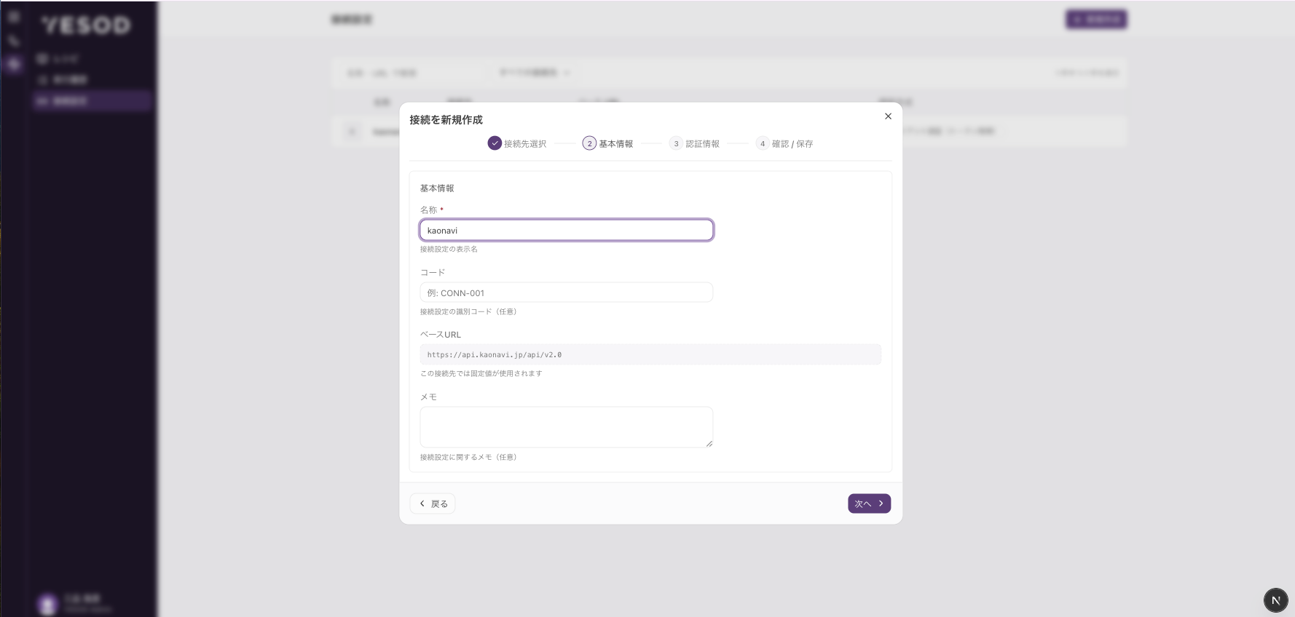The image size is (1295, 617).
Task: Click the YESOD logo in the sidebar
Action: click(86, 25)
